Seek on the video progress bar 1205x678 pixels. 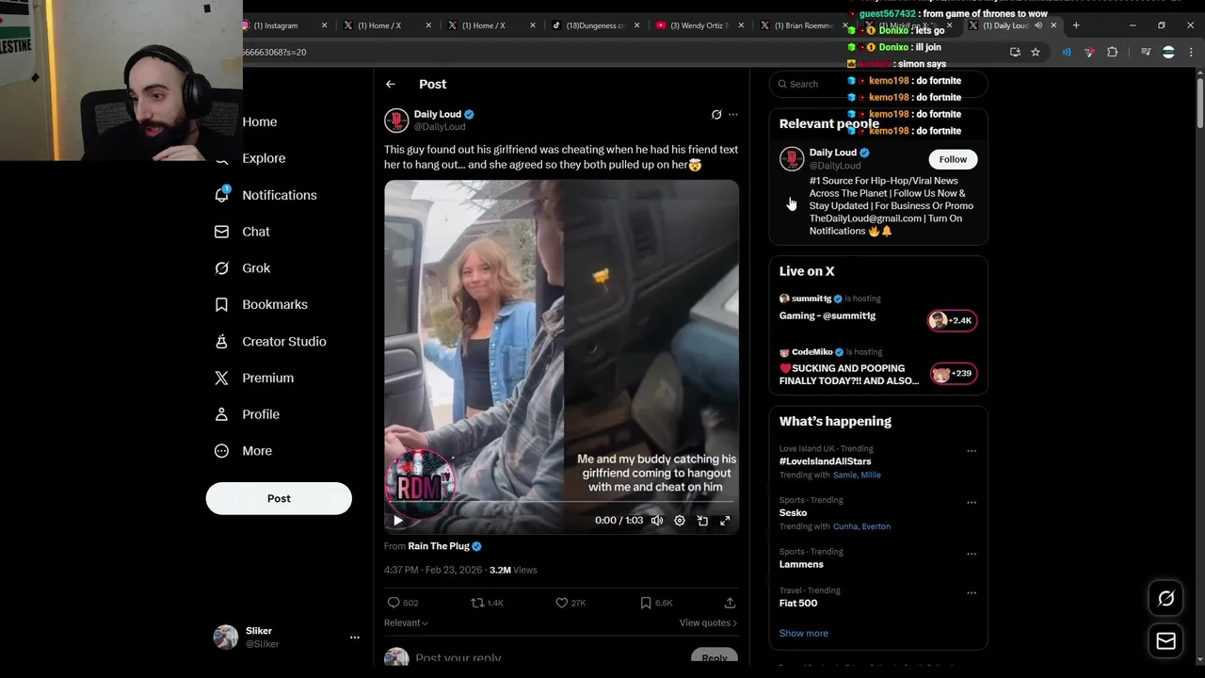coord(561,502)
